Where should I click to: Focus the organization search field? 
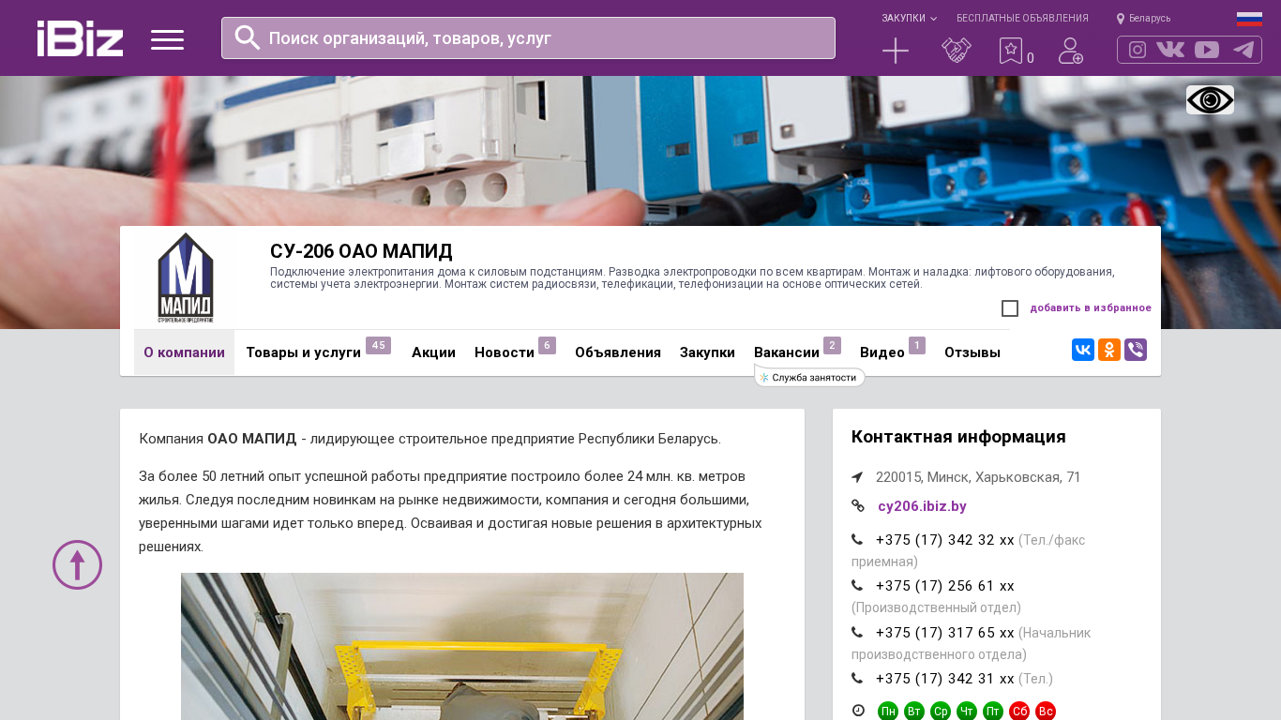(x=528, y=37)
